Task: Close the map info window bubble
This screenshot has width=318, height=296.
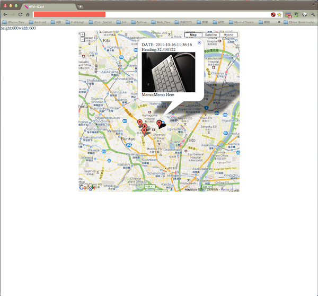Action: pos(199,42)
